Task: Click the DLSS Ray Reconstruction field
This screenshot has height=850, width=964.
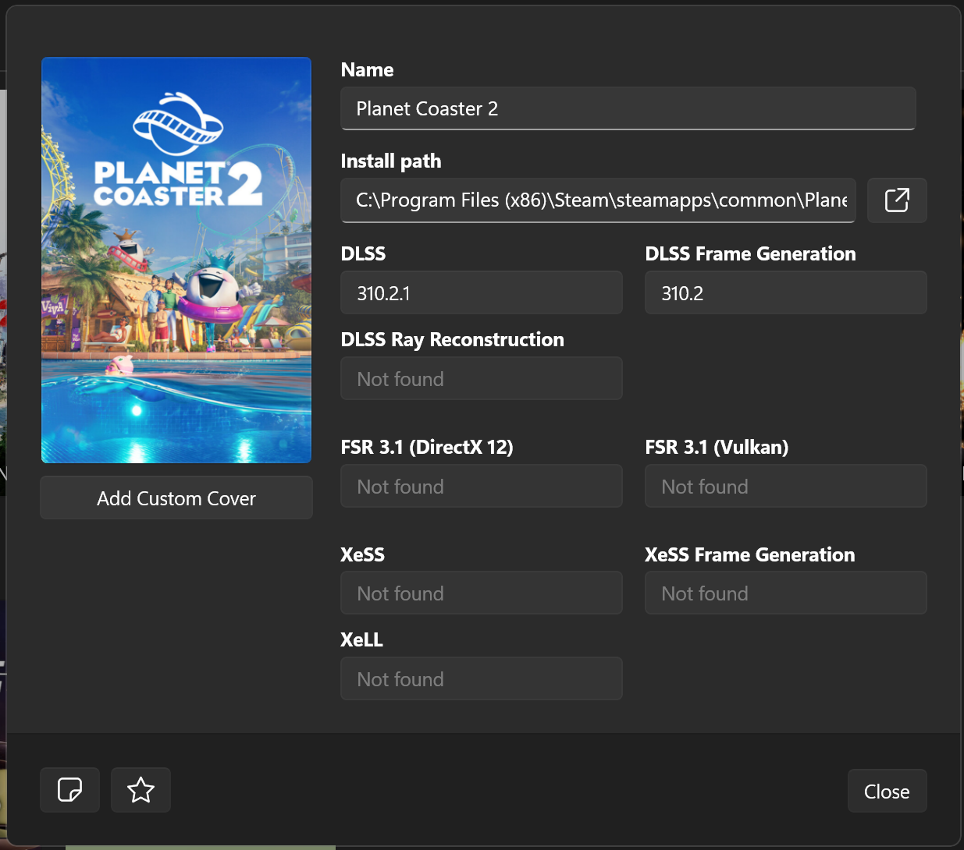Action: tap(482, 379)
